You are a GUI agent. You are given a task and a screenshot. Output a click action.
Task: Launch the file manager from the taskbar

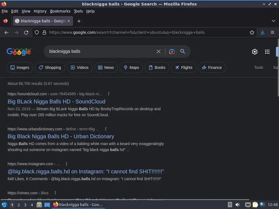39,205
